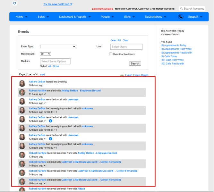Open (0) Appointments Past Week stat
Screen dimensions: 214x192
tap(176, 49)
